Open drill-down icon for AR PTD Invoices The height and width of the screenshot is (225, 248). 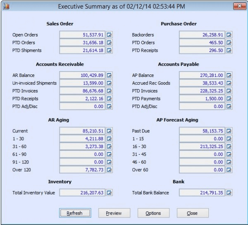click(x=109, y=91)
